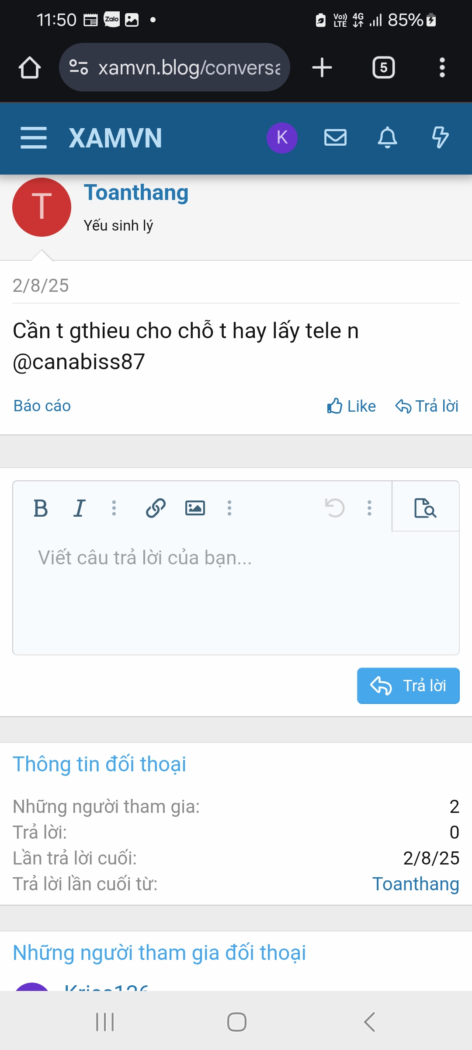Expand more insert options after image icon

[x=229, y=508]
